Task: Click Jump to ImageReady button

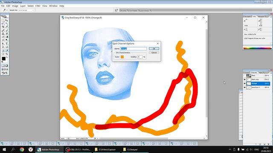Action: (x=5, y=73)
